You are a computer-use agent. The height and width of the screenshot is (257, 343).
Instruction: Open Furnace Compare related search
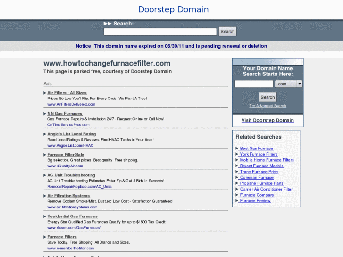point(257,195)
